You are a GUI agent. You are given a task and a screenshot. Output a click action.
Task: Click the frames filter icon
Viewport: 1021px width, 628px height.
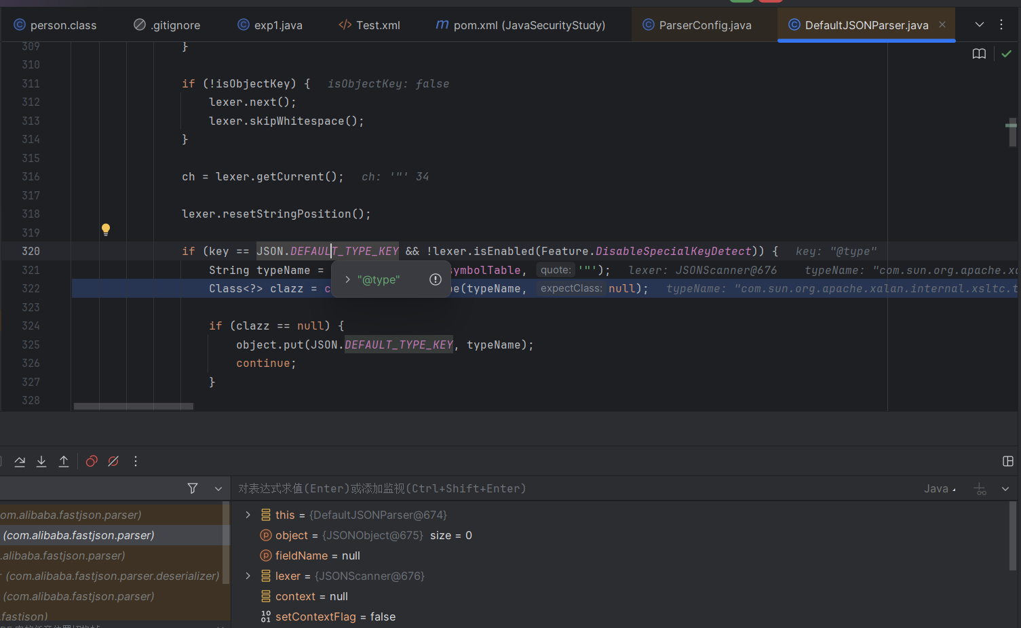coord(193,488)
